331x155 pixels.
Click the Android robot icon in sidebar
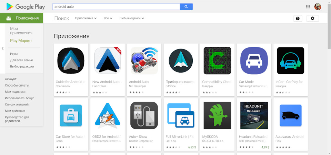pos(9,18)
